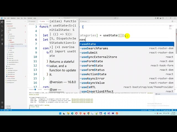This screenshot has width=177, height=132.
Task: Open the Terminal menu
Action: pos(30,18)
